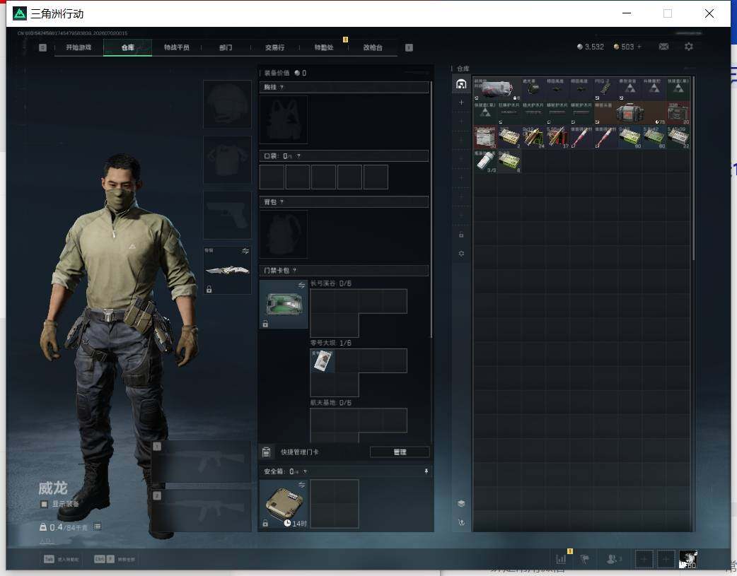Toggle the 显示装备 checkbox
Screen dimensions: 737x576
pos(44,504)
